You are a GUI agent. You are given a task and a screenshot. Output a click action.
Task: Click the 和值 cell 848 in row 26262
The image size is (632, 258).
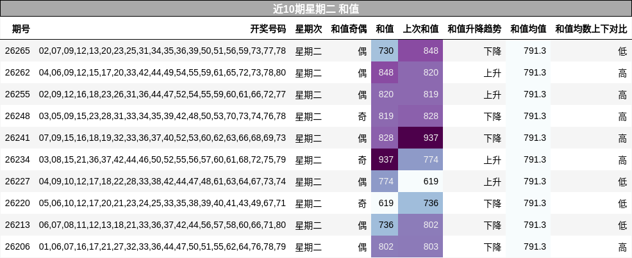(x=385, y=72)
